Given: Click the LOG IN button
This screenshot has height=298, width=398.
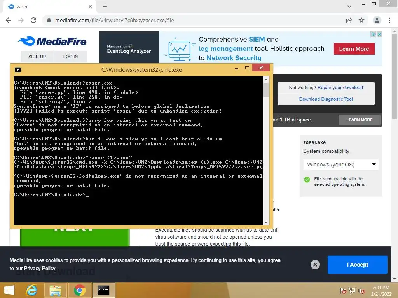Looking at the screenshot, I should 70,57.
